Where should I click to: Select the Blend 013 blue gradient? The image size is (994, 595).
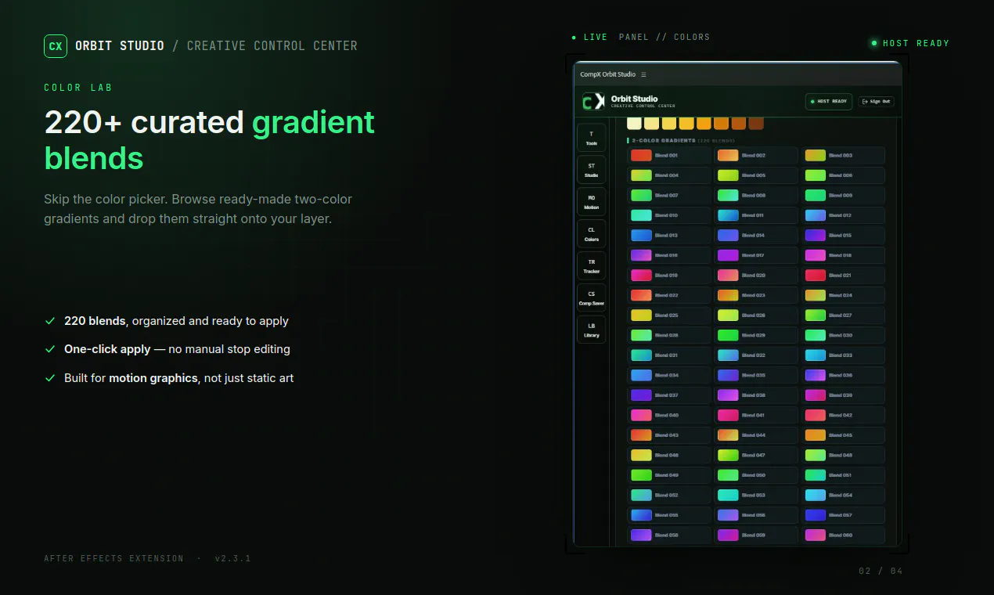tap(669, 235)
